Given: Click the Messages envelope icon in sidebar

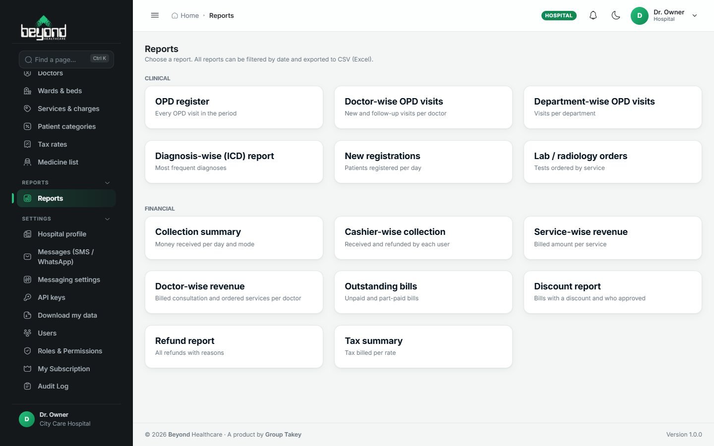Looking at the screenshot, I should pyautogui.click(x=28, y=257).
